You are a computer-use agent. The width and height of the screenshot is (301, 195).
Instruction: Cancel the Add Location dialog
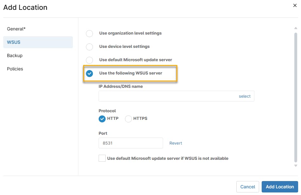(247, 187)
